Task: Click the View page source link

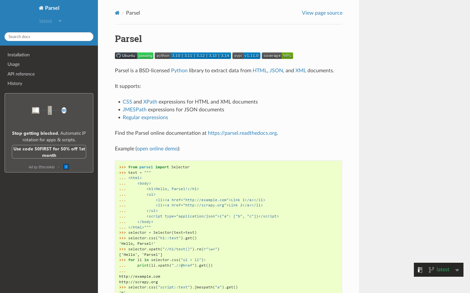Action: coord(322,13)
